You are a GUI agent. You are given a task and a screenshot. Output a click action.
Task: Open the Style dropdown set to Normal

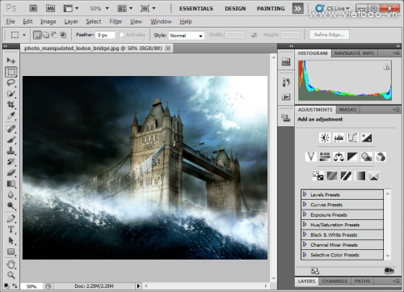[187, 36]
